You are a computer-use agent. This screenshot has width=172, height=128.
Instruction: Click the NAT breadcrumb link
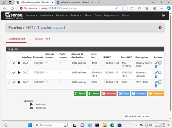(30, 27)
